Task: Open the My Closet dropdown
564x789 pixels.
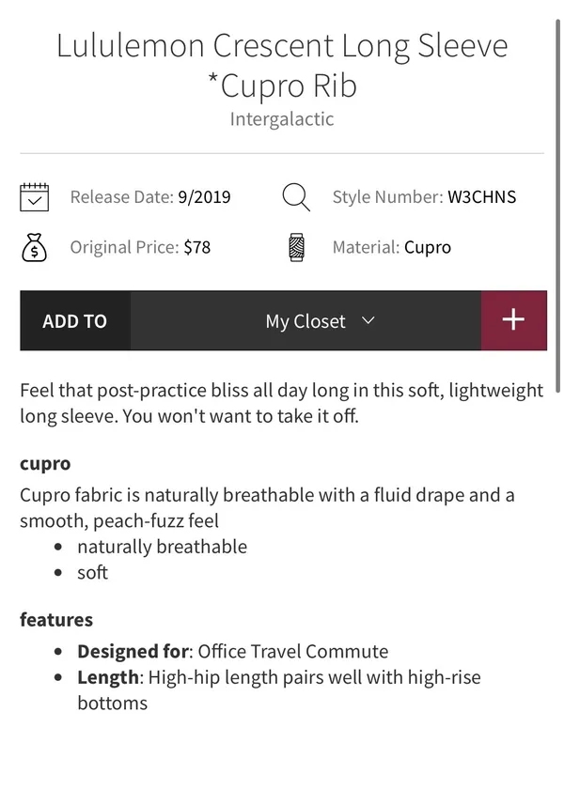Action: [305, 320]
